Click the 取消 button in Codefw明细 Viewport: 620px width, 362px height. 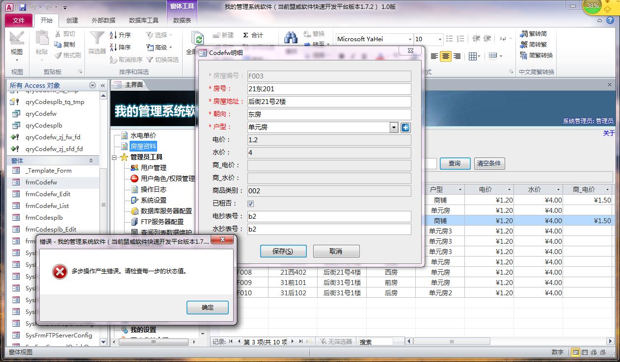pyautogui.click(x=336, y=251)
